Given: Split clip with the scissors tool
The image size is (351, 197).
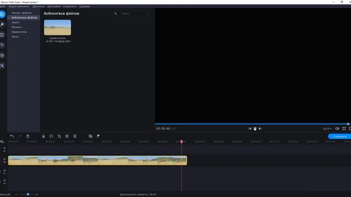Looking at the screenshot, I should [x=43, y=136].
